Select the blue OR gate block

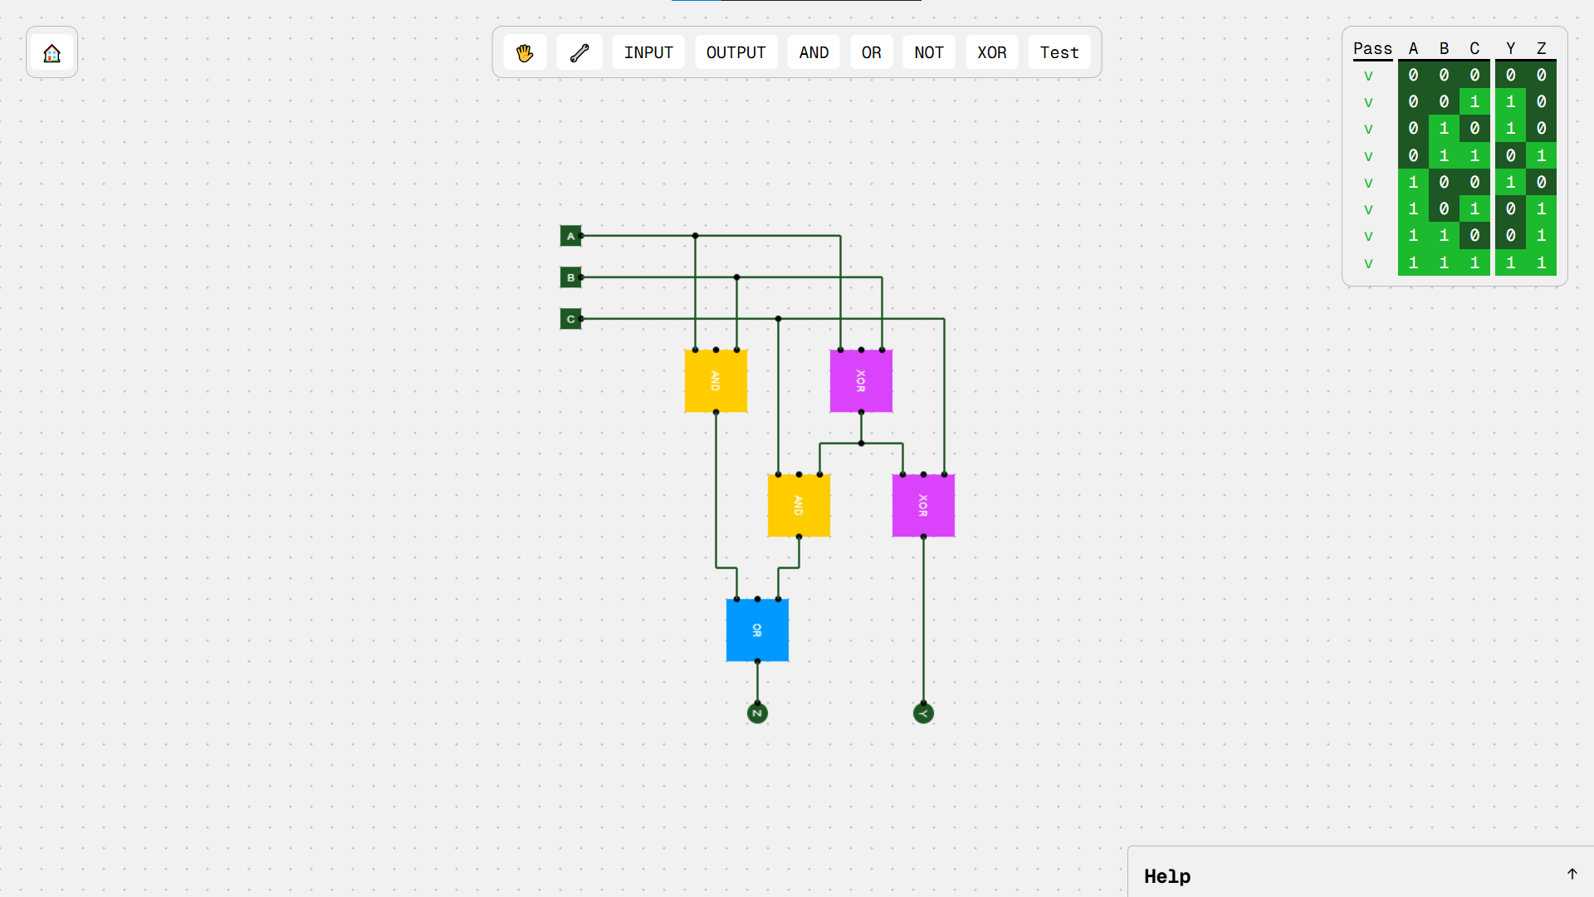pos(757,630)
